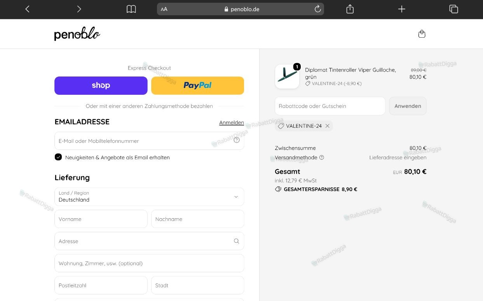Expand the Land / Region dropdown
Screen dimensions: 483x301
tap(149, 197)
